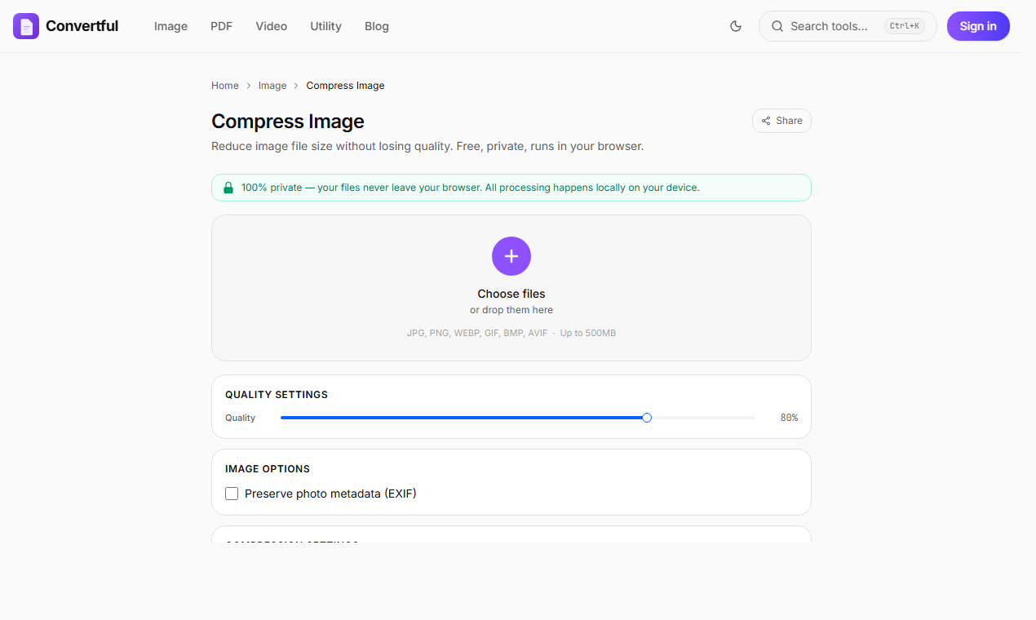
Task: Click the chevron after Home breadcrumb
Action: pos(249,86)
